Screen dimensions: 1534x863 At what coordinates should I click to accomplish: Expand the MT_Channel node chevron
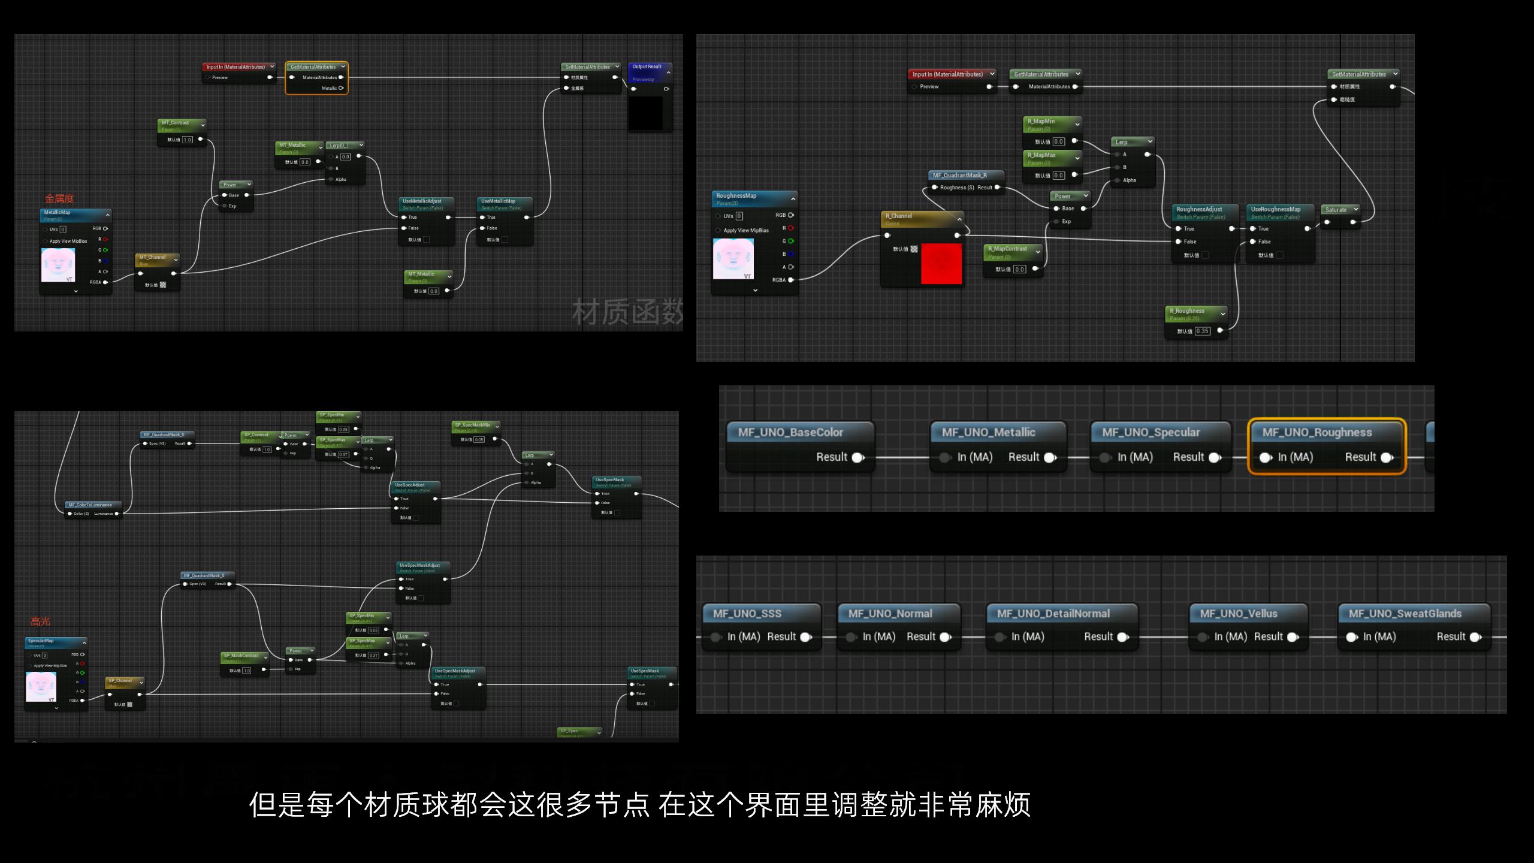176,260
